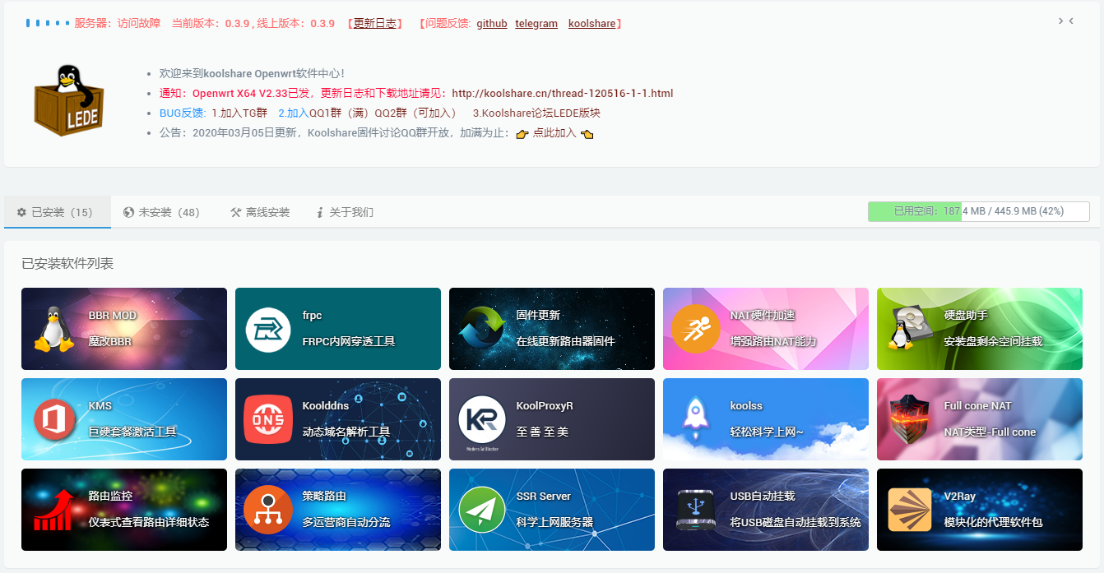Click the globe icon on 未安装 tab
This screenshot has height=573, width=1104.
click(128, 212)
